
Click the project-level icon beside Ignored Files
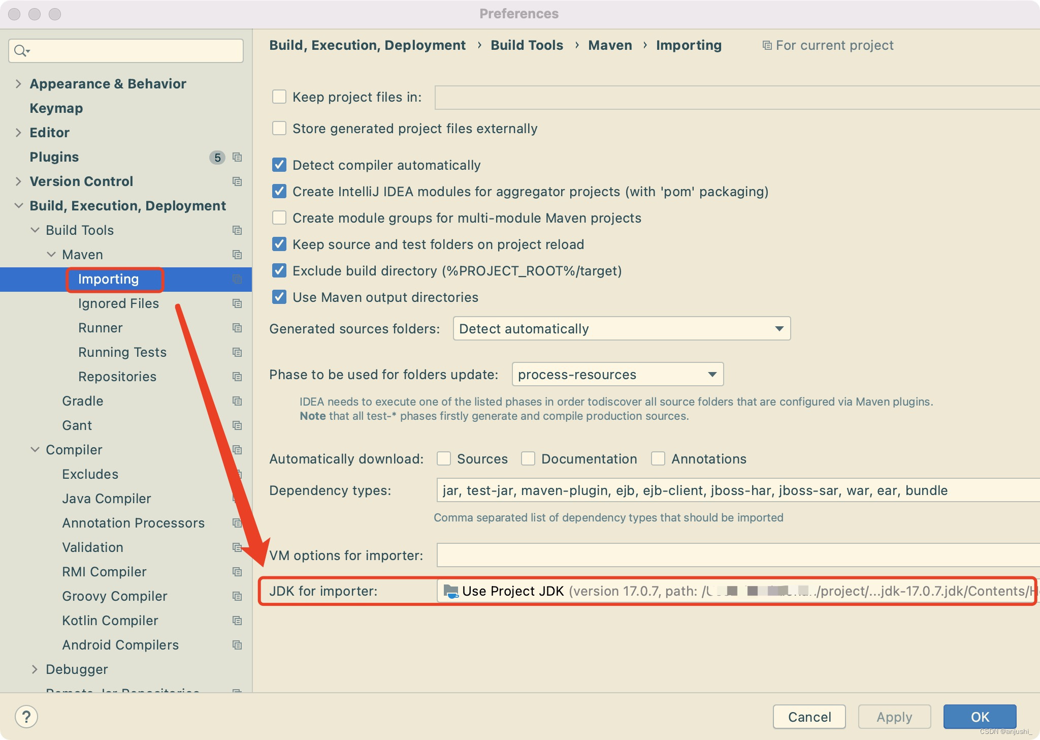tap(237, 303)
